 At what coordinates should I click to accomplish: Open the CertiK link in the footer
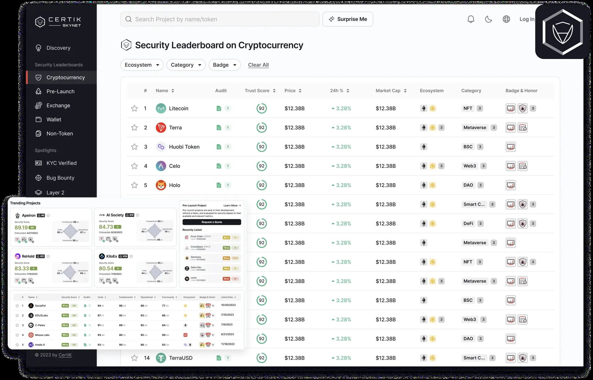coord(65,355)
